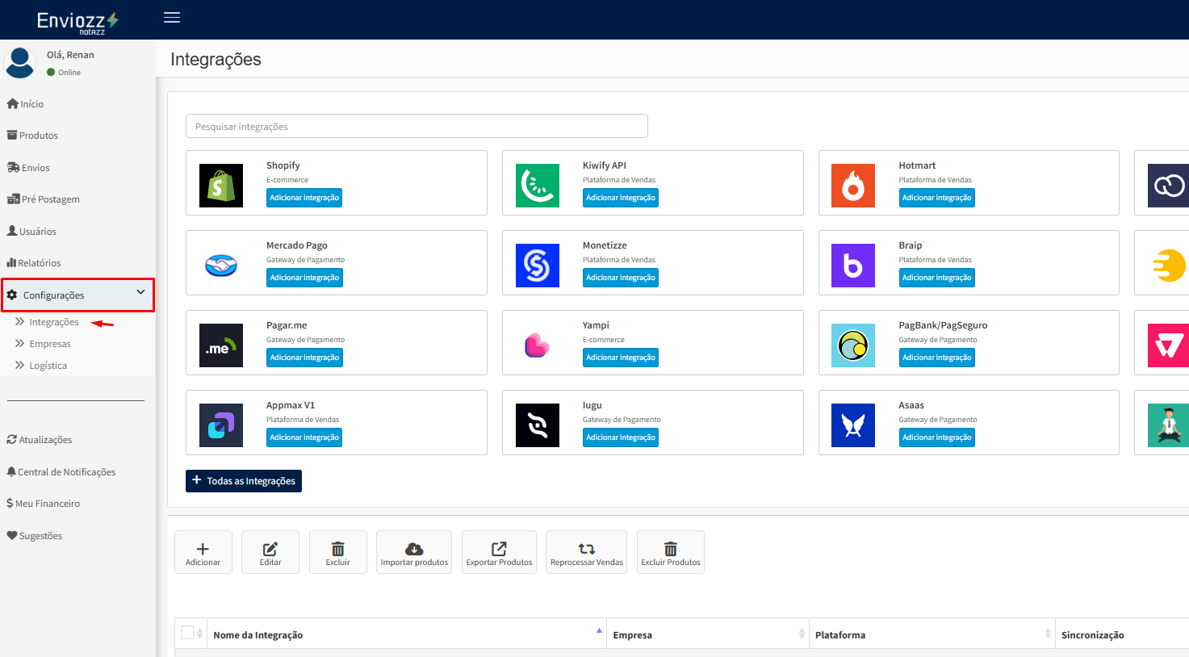Click the Iugu logo icon

point(538,425)
